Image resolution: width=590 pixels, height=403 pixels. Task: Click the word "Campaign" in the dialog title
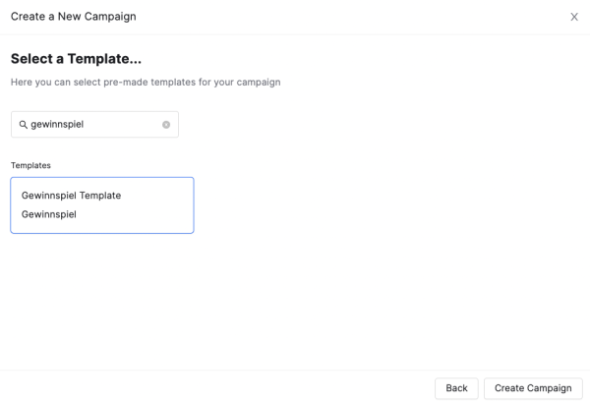[112, 17]
